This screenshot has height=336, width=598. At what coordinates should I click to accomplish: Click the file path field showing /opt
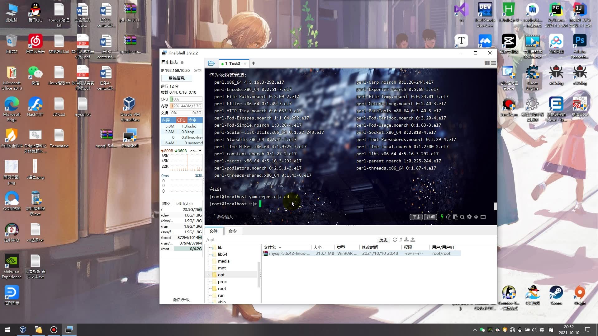pyautogui.click(x=290, y=240)
